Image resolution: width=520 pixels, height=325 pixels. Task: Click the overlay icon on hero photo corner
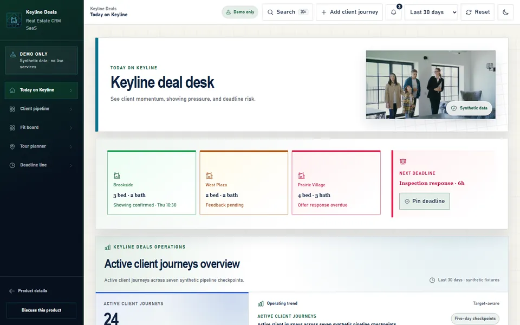click(x=490, y=67)
